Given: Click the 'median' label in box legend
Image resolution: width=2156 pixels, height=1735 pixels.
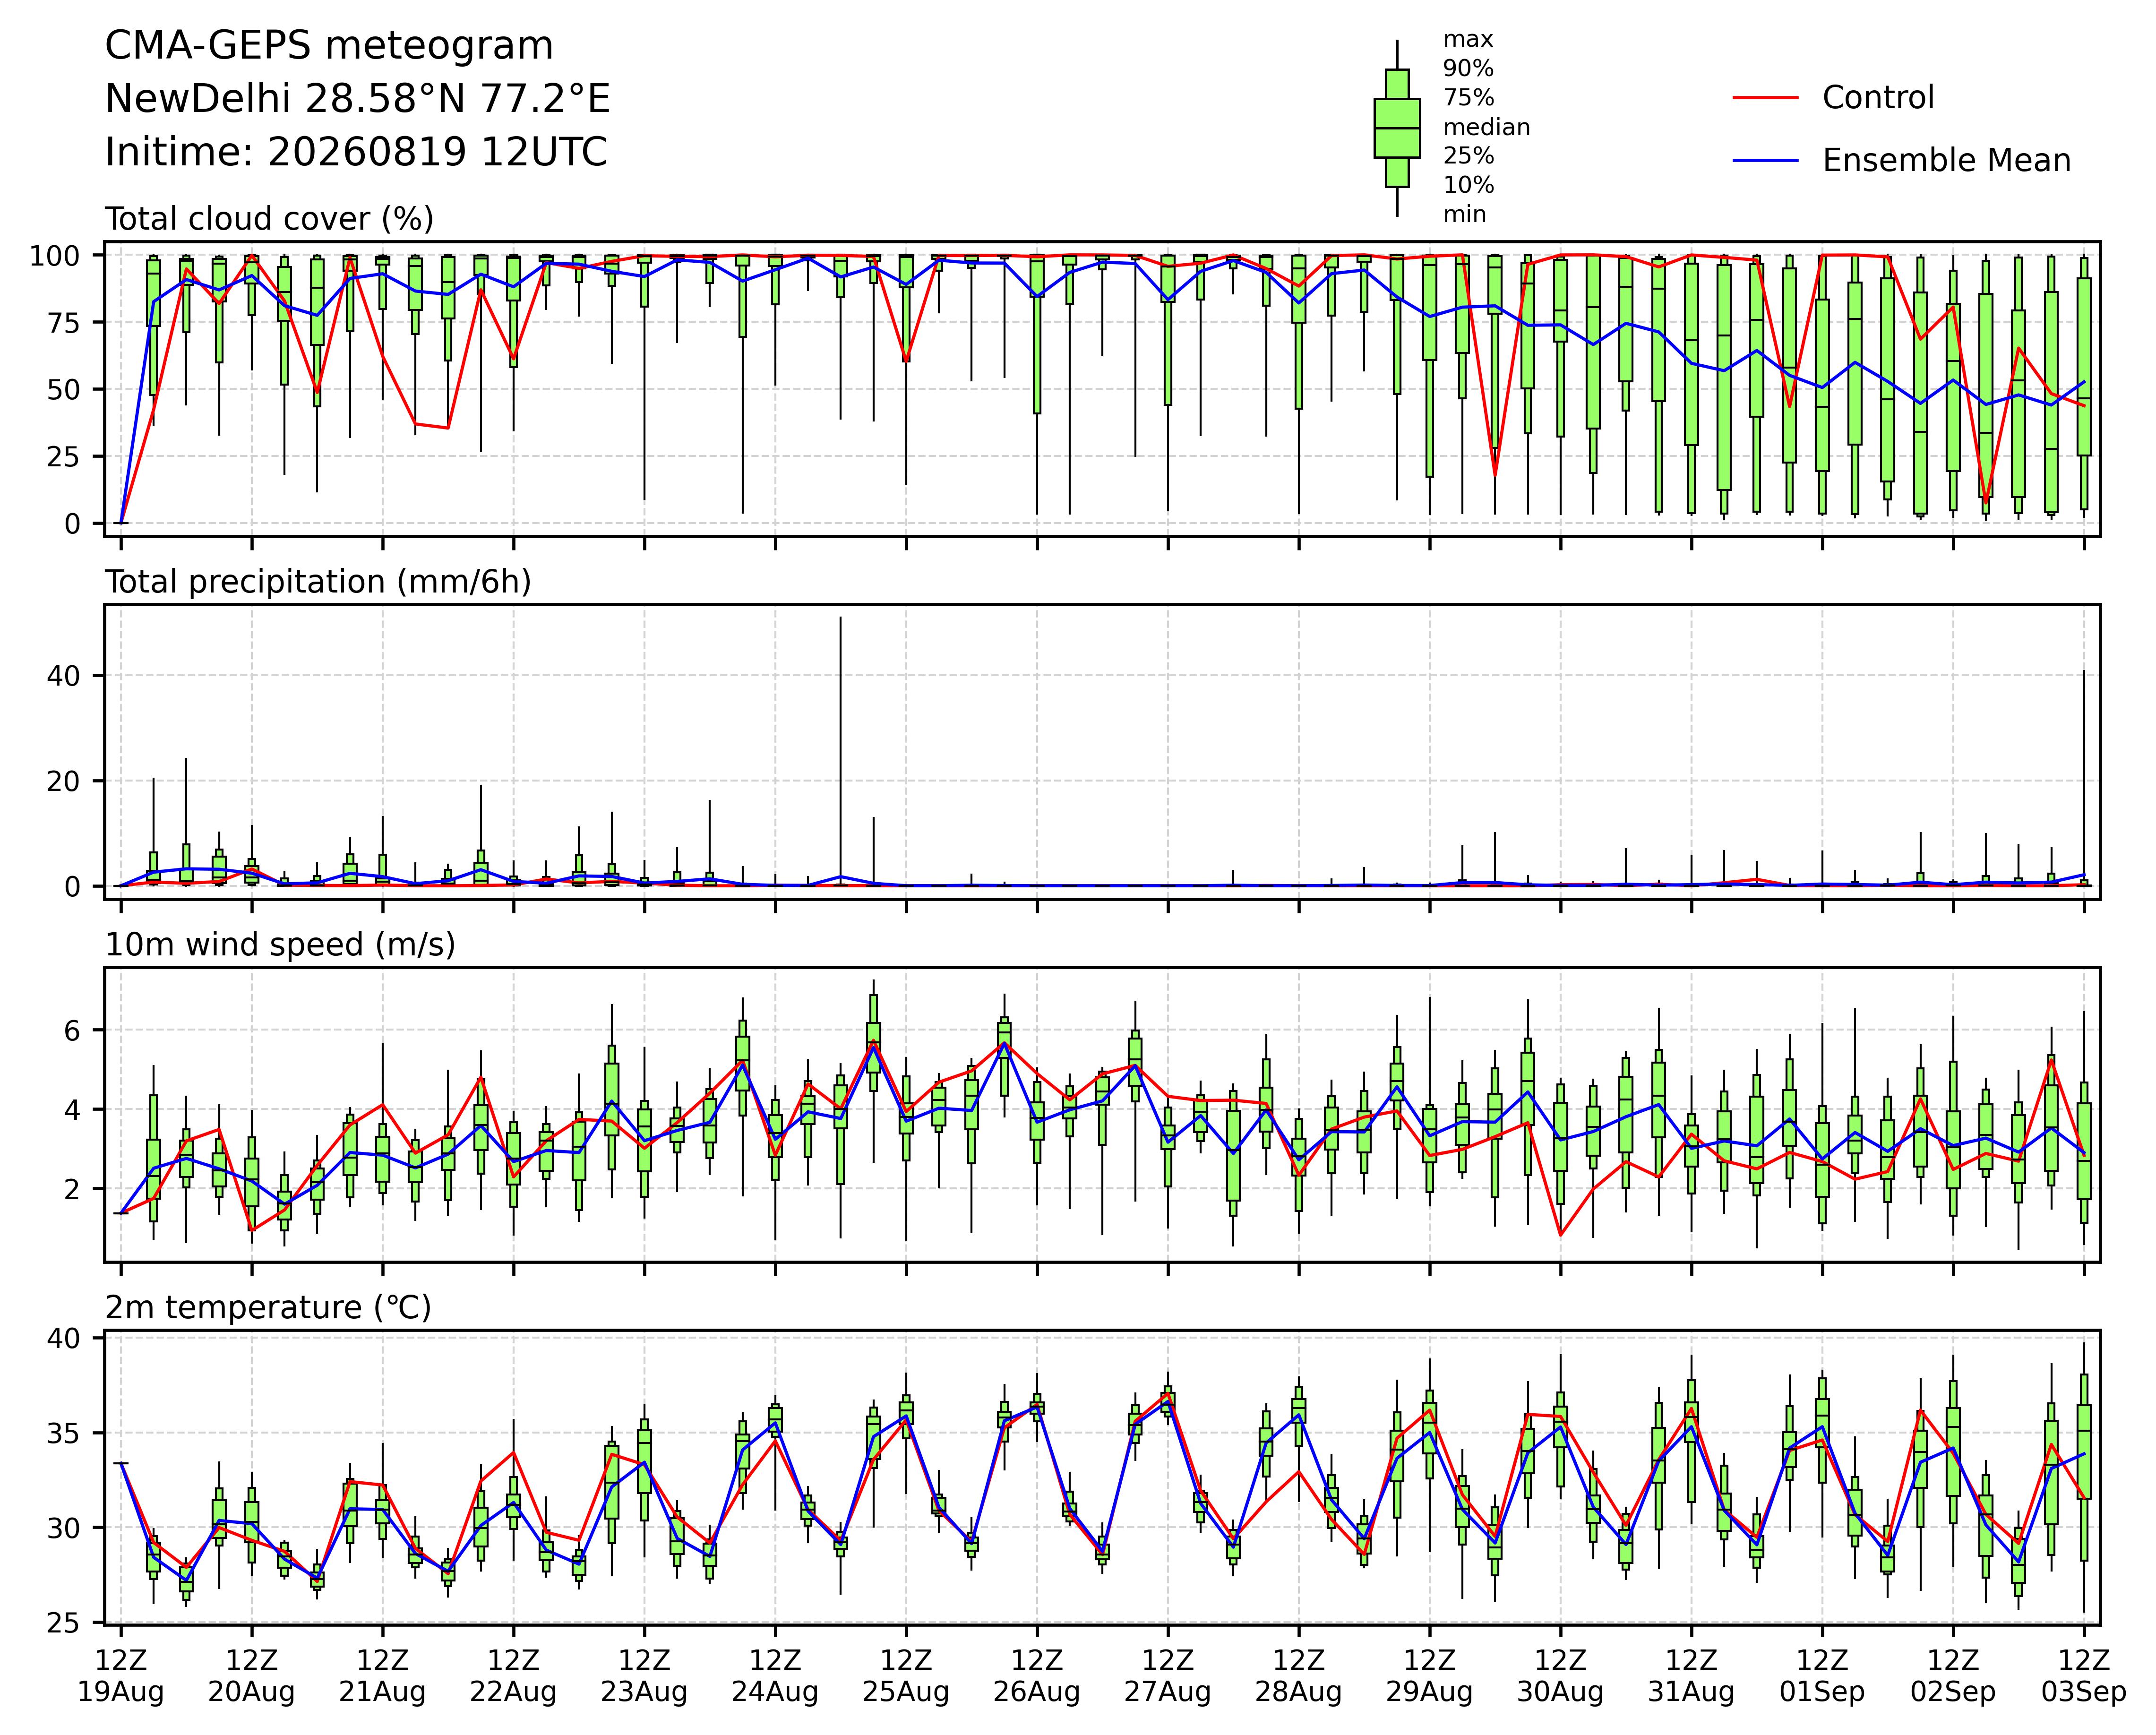Looking at the screenshot, I should (1486, 127).
